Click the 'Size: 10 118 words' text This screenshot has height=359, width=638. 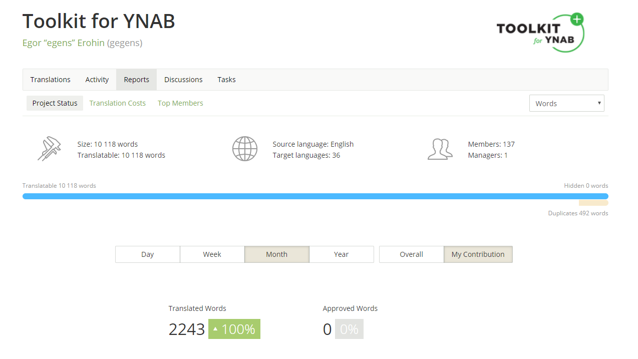[108, 144]
